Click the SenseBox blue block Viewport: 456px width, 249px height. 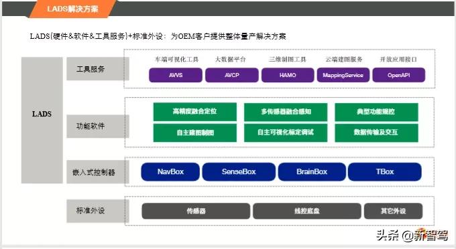239,172
